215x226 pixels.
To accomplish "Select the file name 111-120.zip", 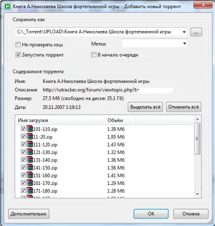I will [x=45, y=145].
